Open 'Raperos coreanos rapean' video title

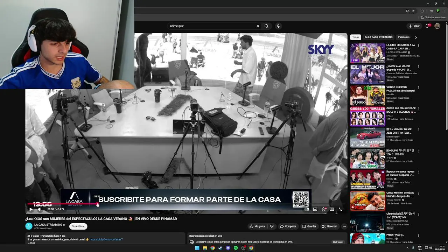400,173
